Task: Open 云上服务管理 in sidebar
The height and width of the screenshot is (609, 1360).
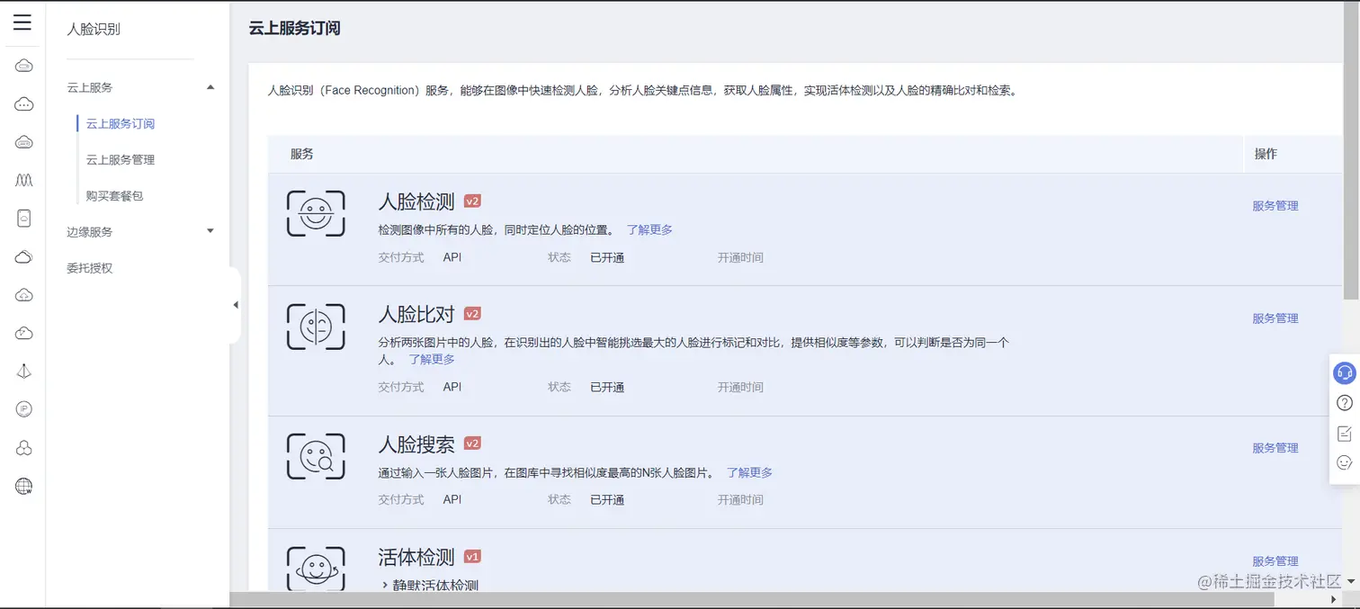Action: click(121, 159)
